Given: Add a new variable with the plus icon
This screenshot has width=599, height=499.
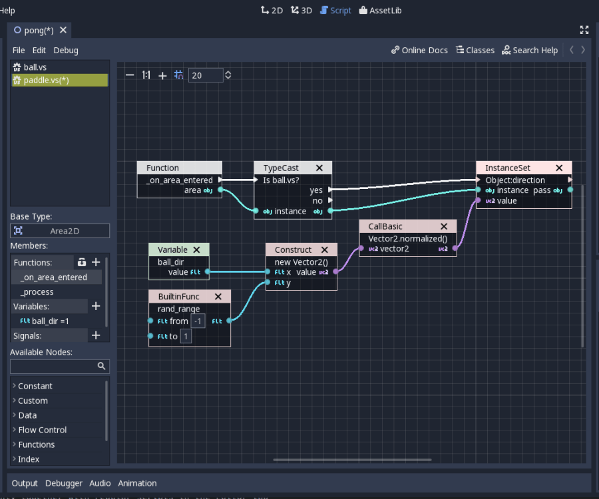Looking at the screenshot, I should (x=95, y=306).
